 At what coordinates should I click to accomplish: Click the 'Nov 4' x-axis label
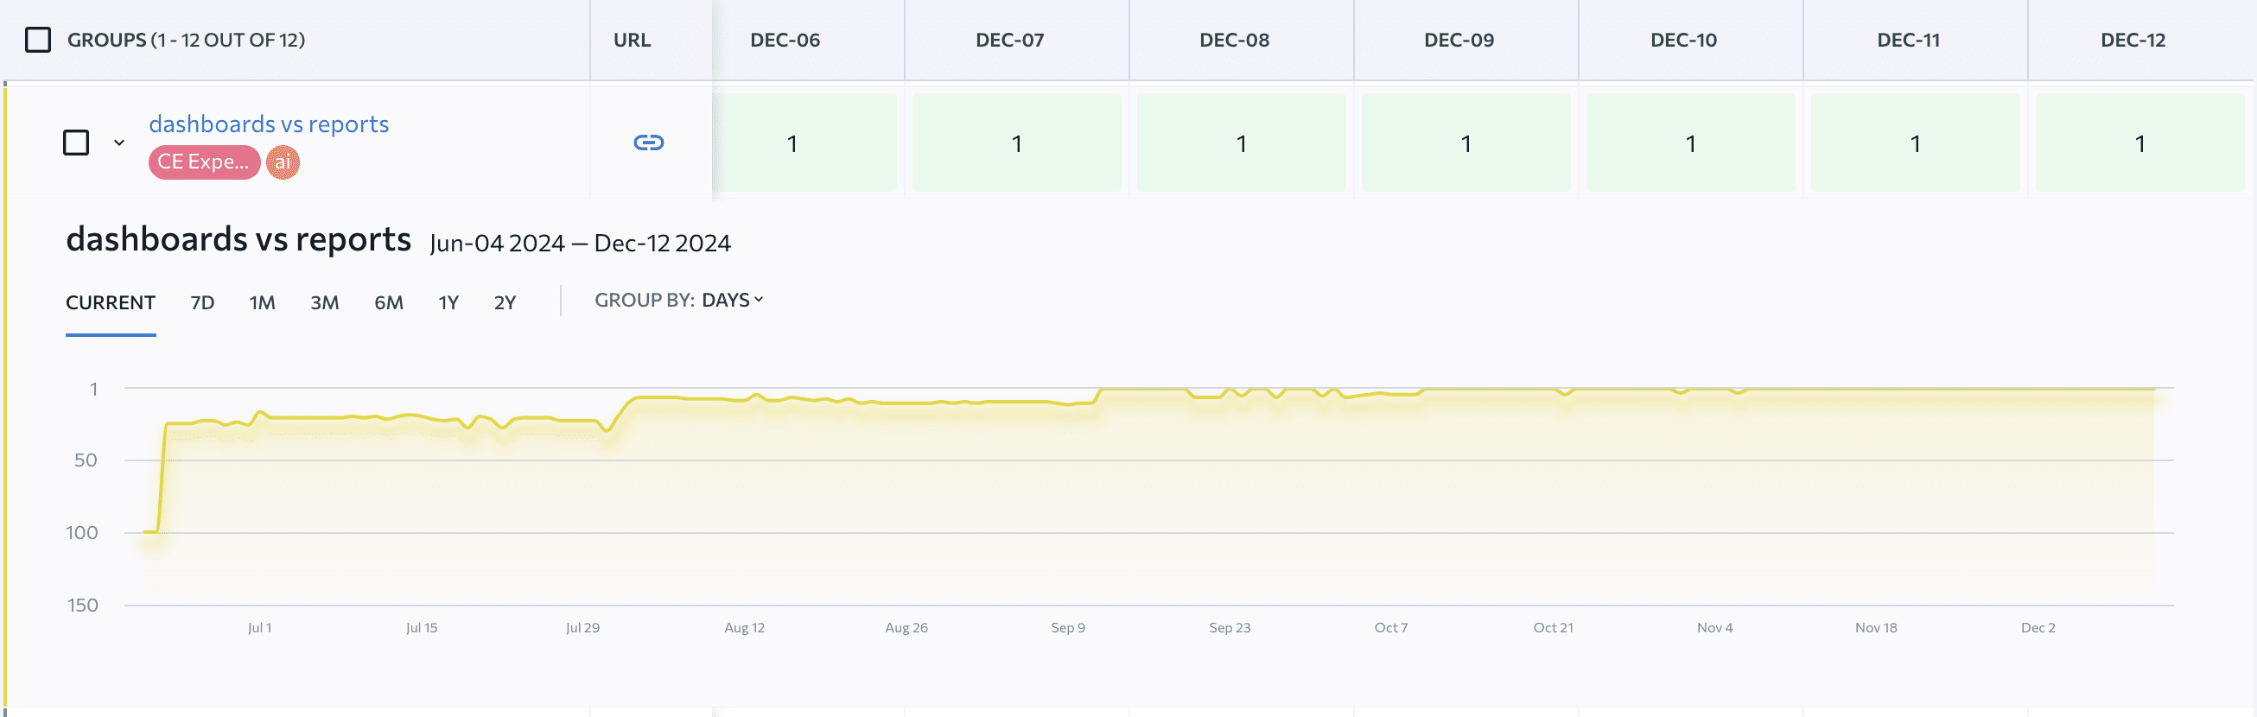pos(1714,628)
